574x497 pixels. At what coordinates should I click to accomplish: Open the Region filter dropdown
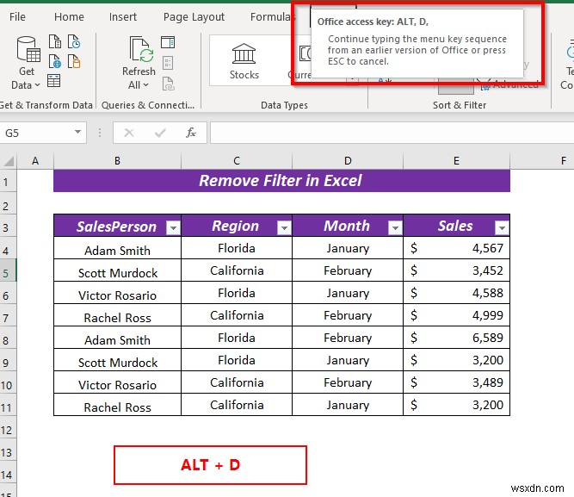click(x=284, y=228)
